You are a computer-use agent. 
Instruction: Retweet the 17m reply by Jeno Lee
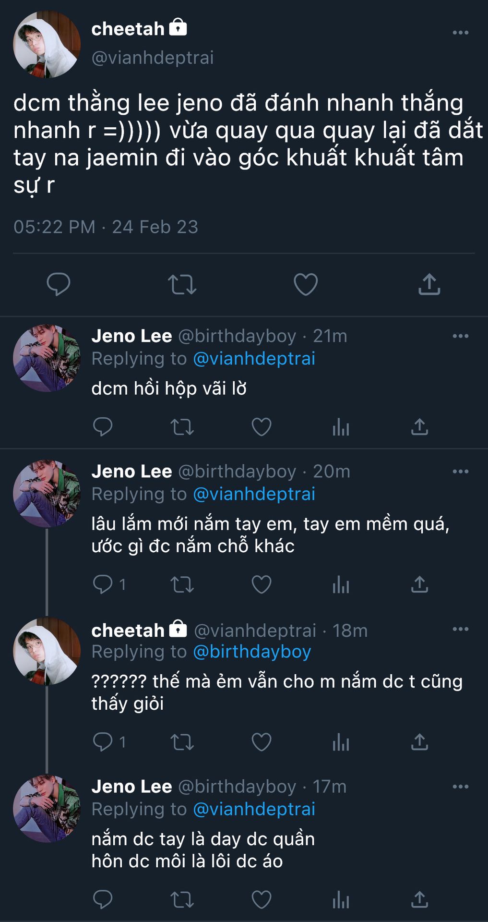182,900
